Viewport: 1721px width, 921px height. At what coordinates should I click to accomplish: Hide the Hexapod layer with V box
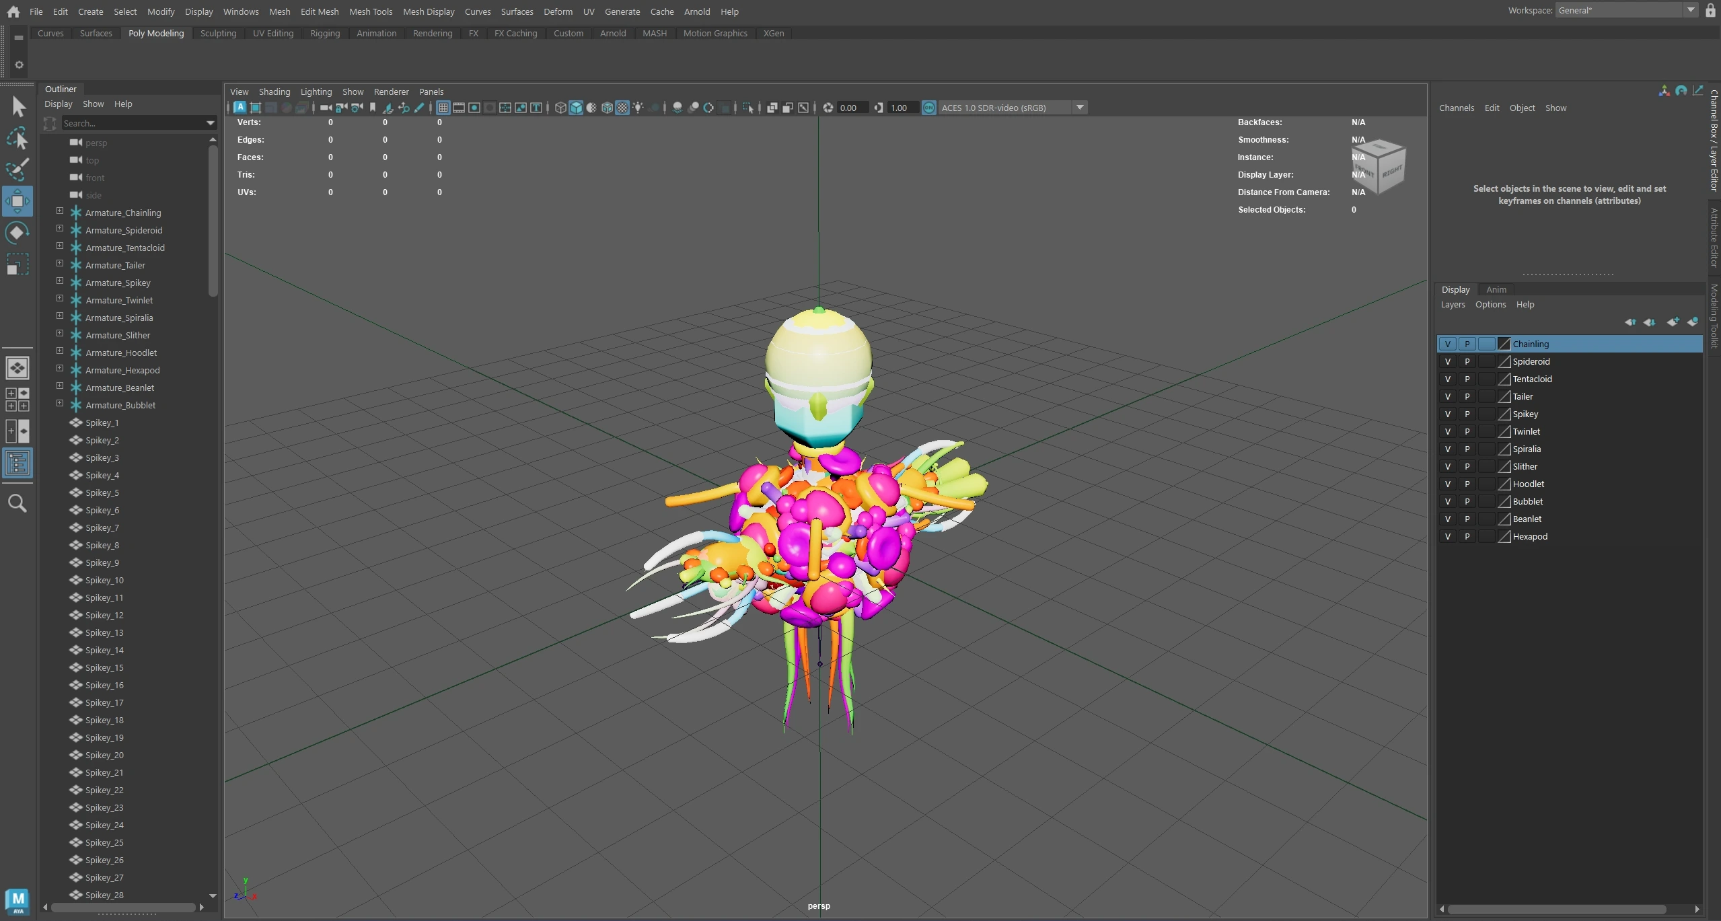(x=1447, y=536)
